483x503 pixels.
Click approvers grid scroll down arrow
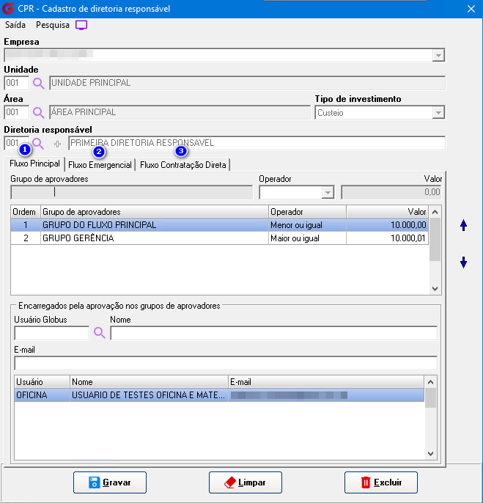(435, 289)
